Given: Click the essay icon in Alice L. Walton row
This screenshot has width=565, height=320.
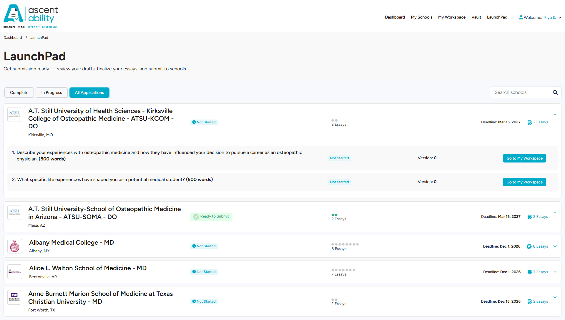Looking at the screenshot, I should pos(530,272).
